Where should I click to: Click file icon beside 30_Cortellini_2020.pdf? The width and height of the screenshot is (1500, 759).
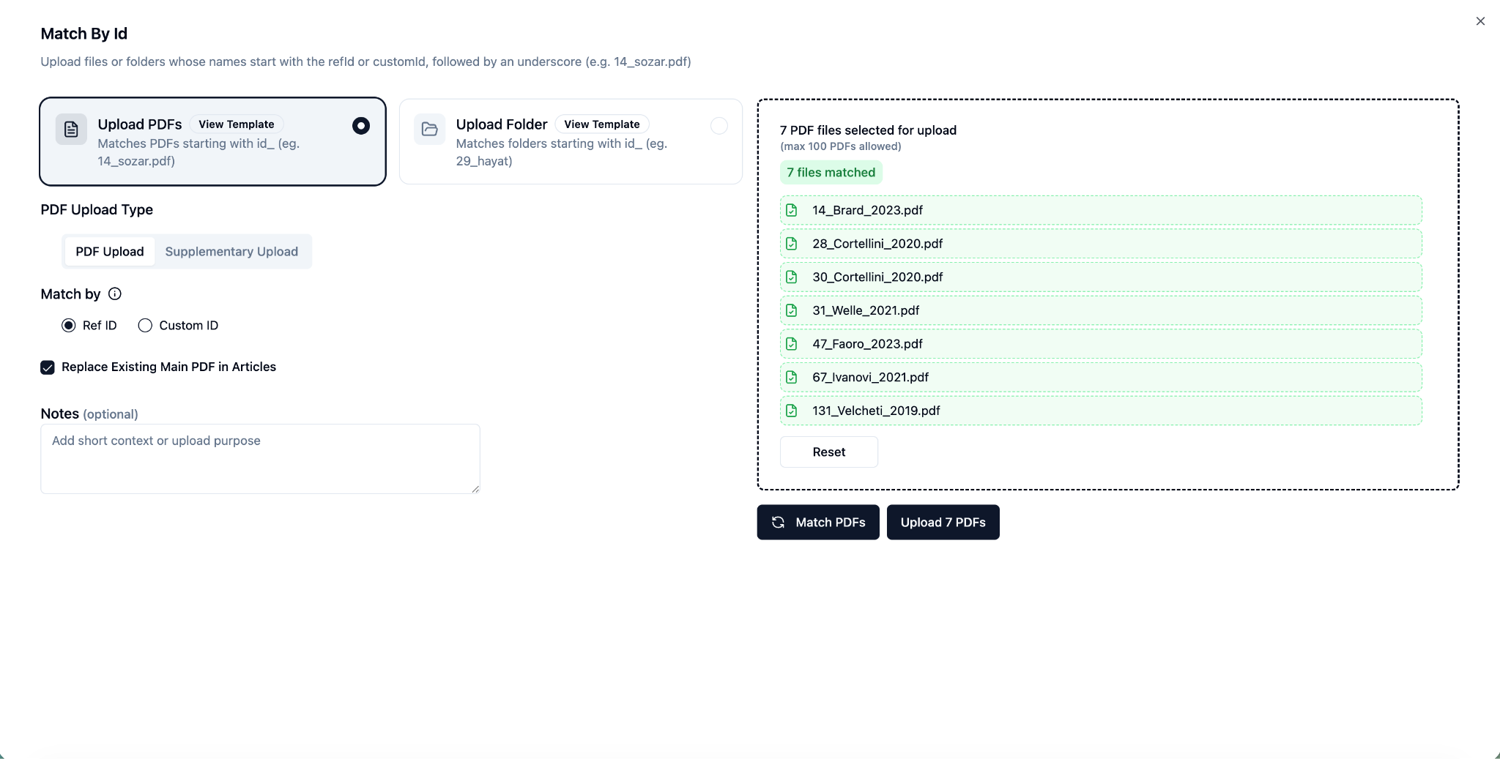pos(792,277)
